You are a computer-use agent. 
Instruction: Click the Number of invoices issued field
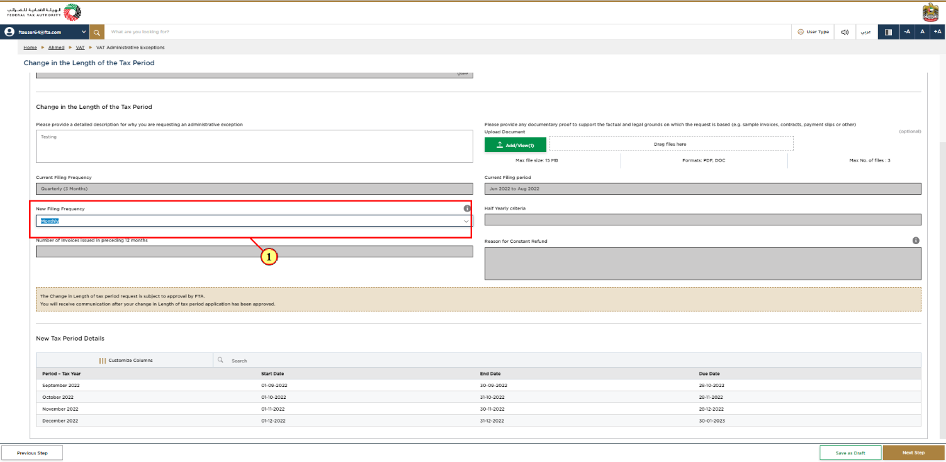(x=255, y=251)
